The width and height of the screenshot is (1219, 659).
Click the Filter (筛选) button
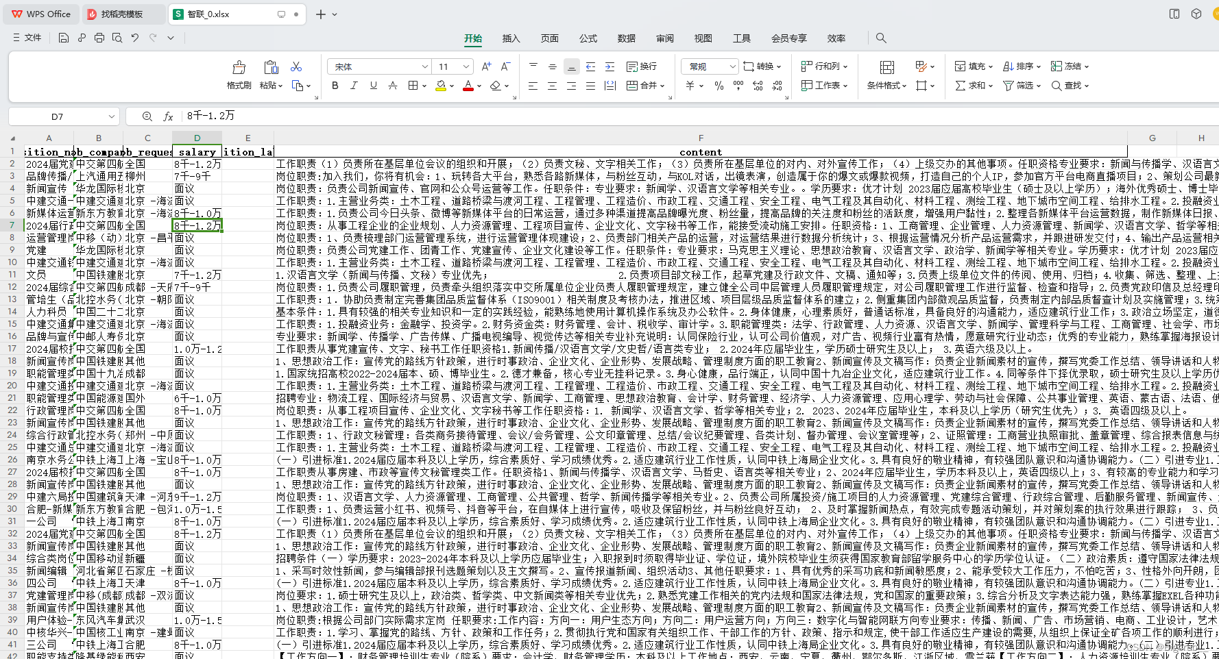pyautogui.click(x=1022, y=86)
